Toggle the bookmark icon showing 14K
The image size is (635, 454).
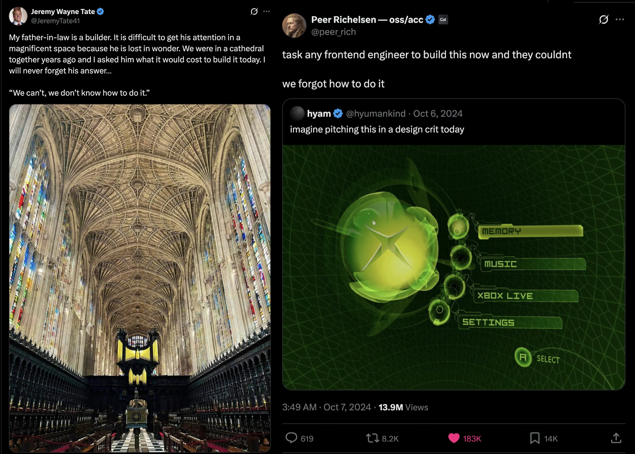click(x=535, y=438)
